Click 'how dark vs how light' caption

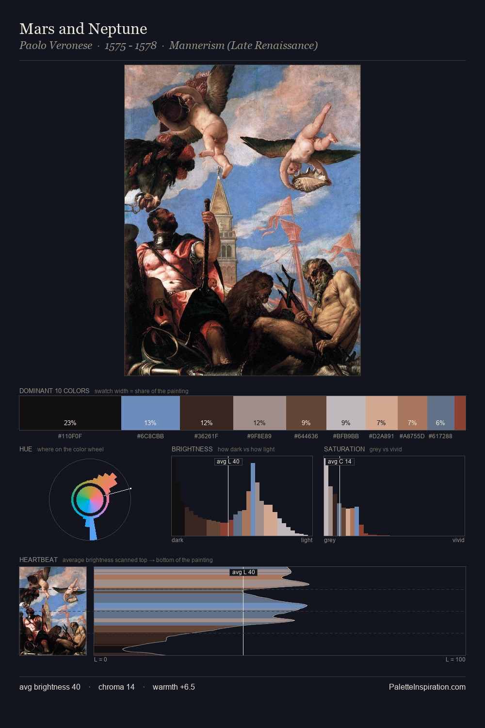point(246,449)
